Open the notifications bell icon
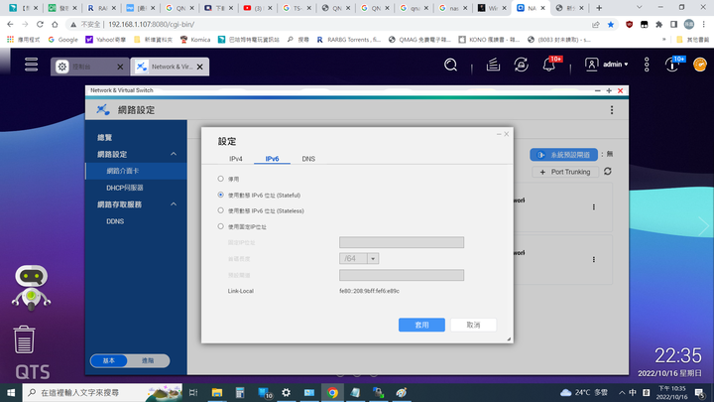The width and height of the screenshot is (714, 402). (x=549, y=65)
